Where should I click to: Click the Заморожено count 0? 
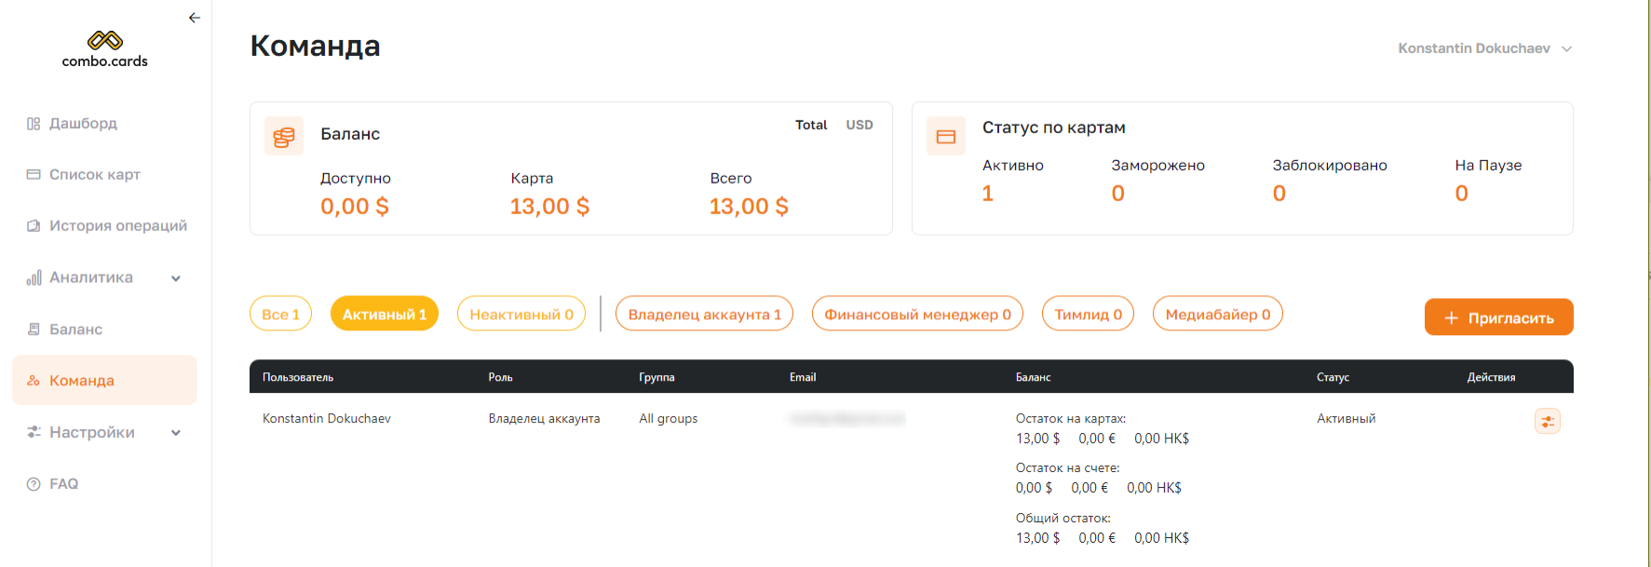click(1118, 194)
